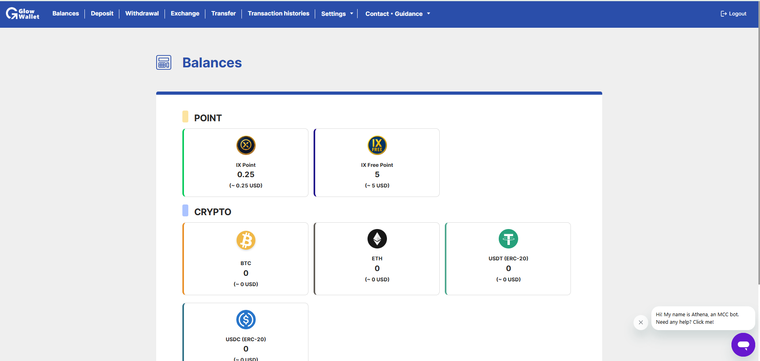The image size is (760, 361).
Task: Click the 'IX Free Point' label
Action: (x=377, y=165)
